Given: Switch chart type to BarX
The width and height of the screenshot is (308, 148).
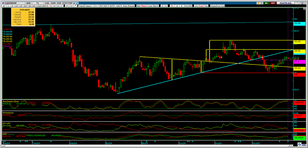Looking at the screenshot, I should (x=156, y=6).
